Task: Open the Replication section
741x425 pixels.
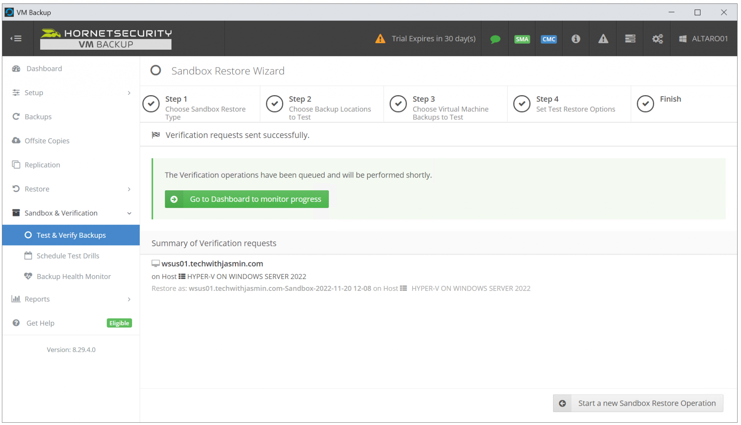Action: click(x=42, y=165)
